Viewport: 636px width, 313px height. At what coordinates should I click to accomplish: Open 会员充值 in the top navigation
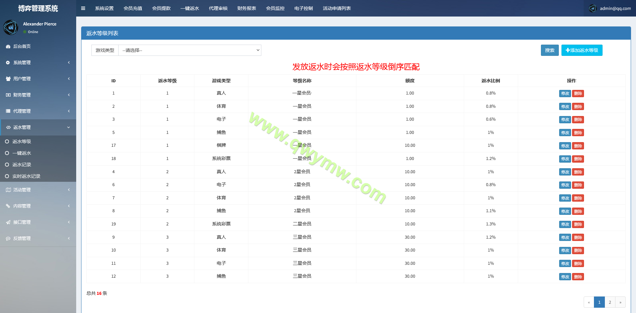point(132,8)
